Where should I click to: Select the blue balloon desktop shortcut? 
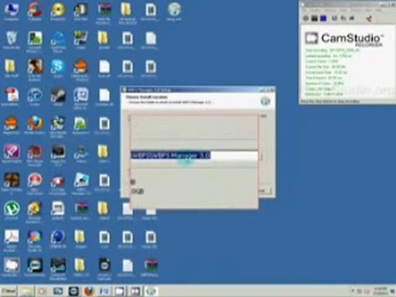pyautogui.click(x=58, y=239)
